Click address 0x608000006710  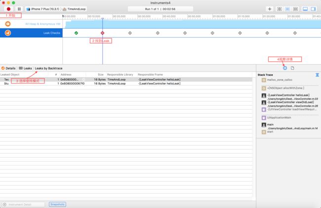(x=73, y=83)
